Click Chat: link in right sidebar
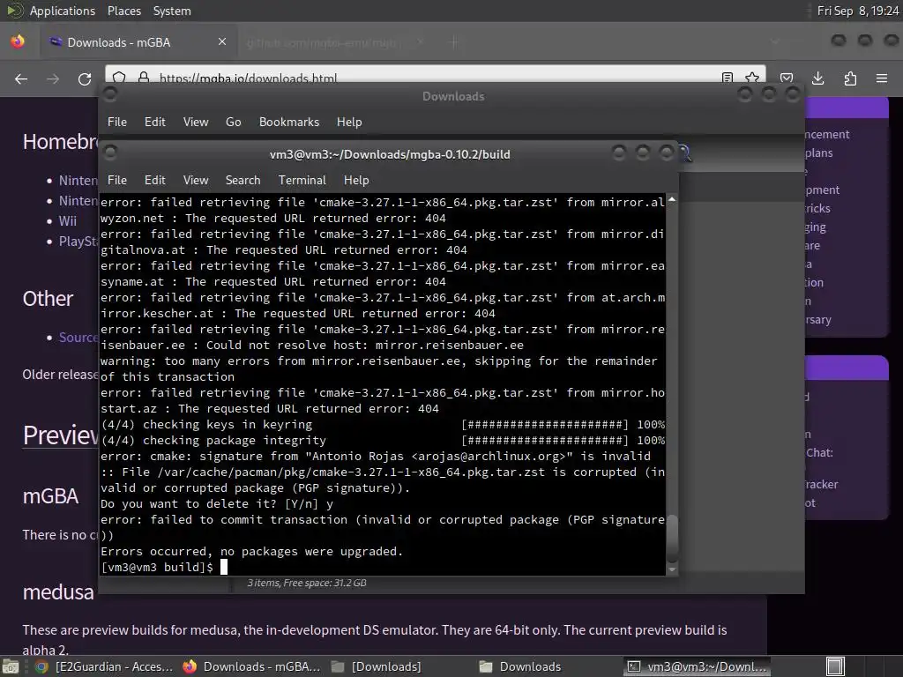This screenshot has height=677, width=903. pos(819,452)
